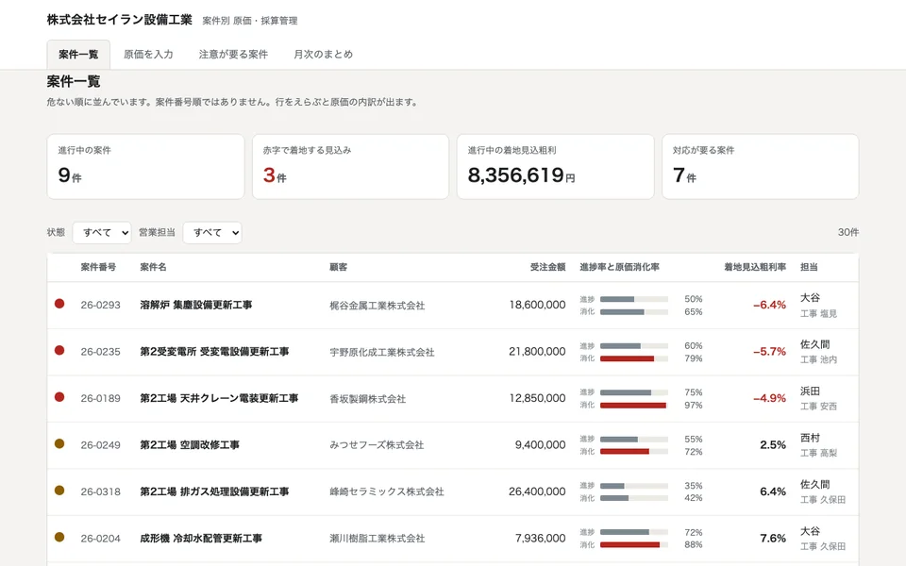Screen dimensions: 906x566
Task: Click the 2.5% margin value
Action: pos(773,445)
